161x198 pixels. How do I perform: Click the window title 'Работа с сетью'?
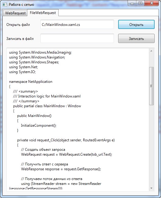point(21,5)
